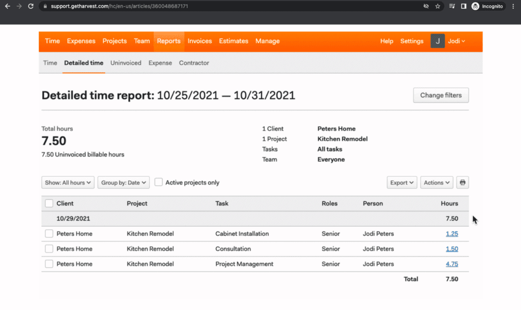Open the Show: All hours dropdown
The width and height of the screenshot is (521, 310).
point(68,182)
